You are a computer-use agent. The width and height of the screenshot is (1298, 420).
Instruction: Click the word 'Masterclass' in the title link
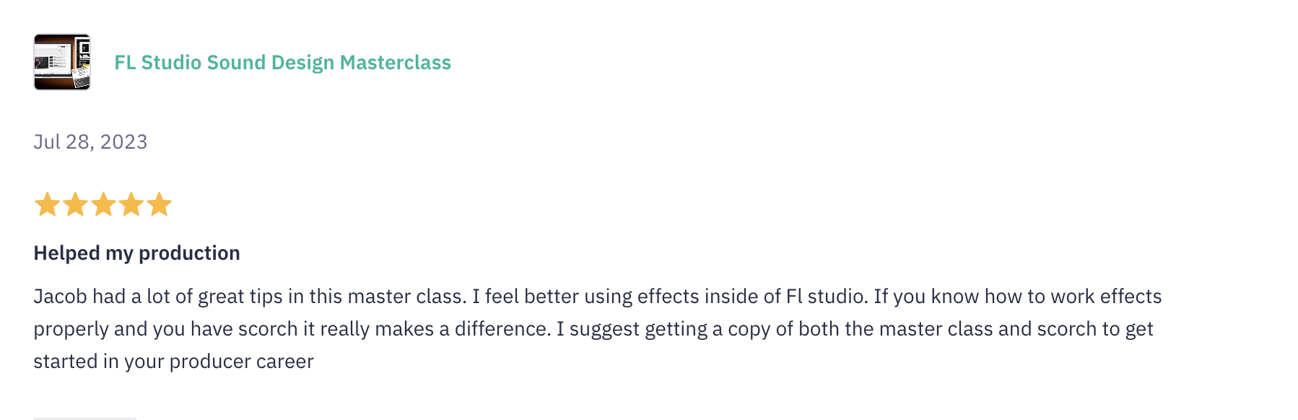click(x=396, y=63)
